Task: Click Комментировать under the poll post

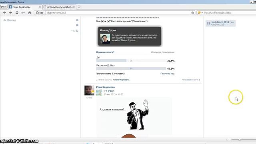Action: click(x=121, y=80)
